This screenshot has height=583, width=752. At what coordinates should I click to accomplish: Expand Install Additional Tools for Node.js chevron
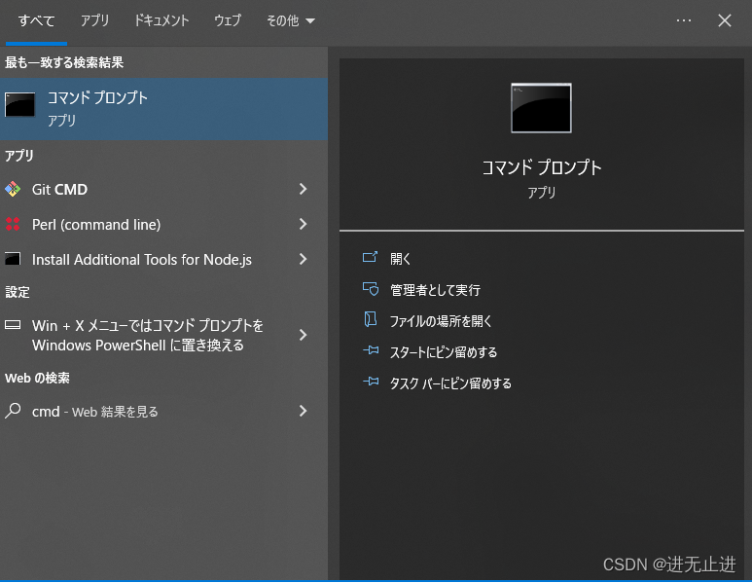304,259
